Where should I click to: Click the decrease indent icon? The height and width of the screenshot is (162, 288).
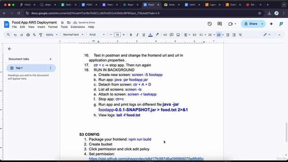point(228,35)
